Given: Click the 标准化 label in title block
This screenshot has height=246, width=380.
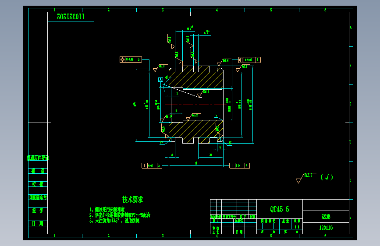Looking at the screenshot, I should 239,221.
